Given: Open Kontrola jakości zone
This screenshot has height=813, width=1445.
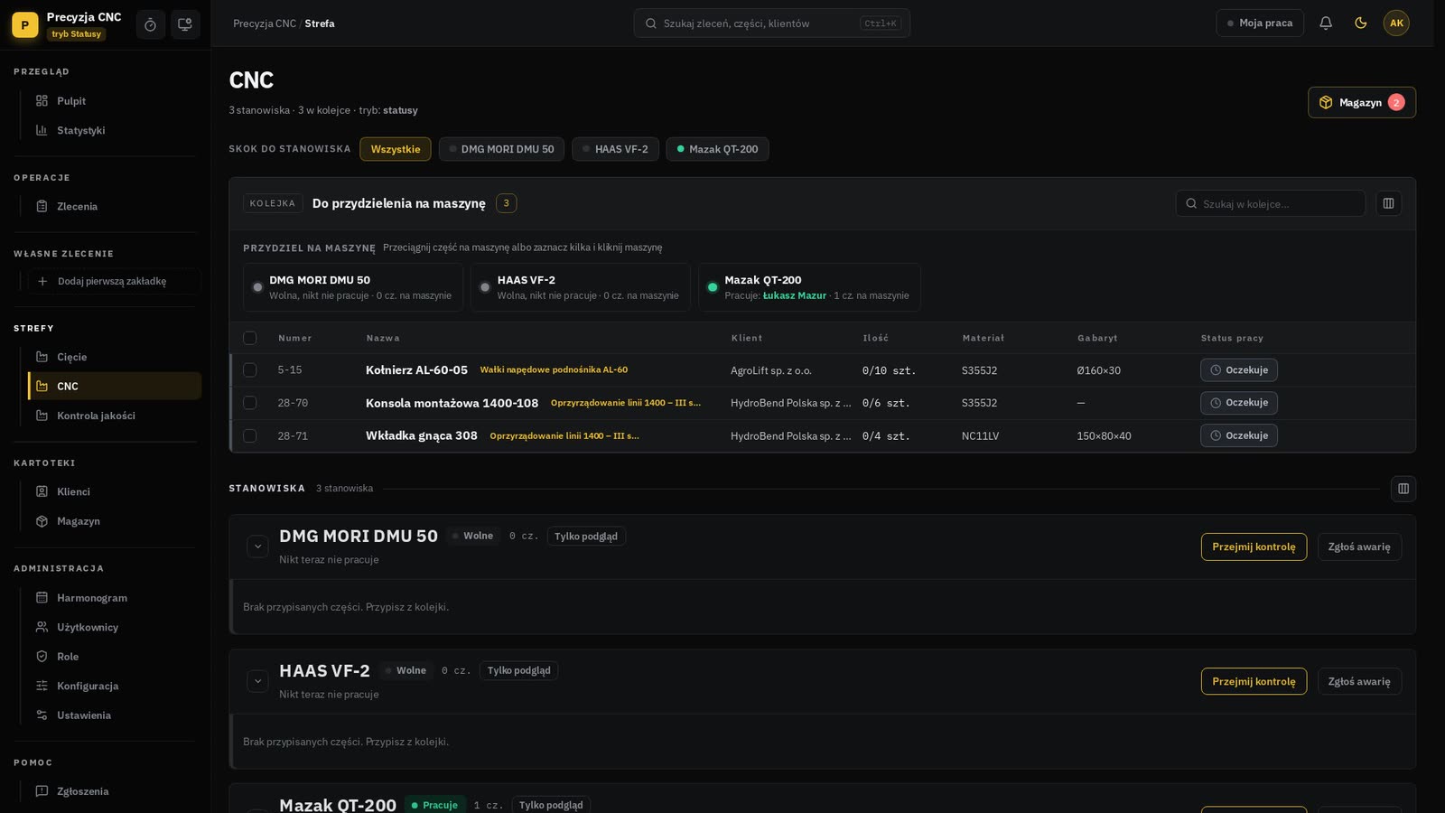Looking at the screenshot, I should [x=115, y=416].
